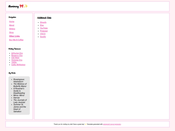
Task: Click the Navigation sidebar heading
Action: (x=12, y=17)
